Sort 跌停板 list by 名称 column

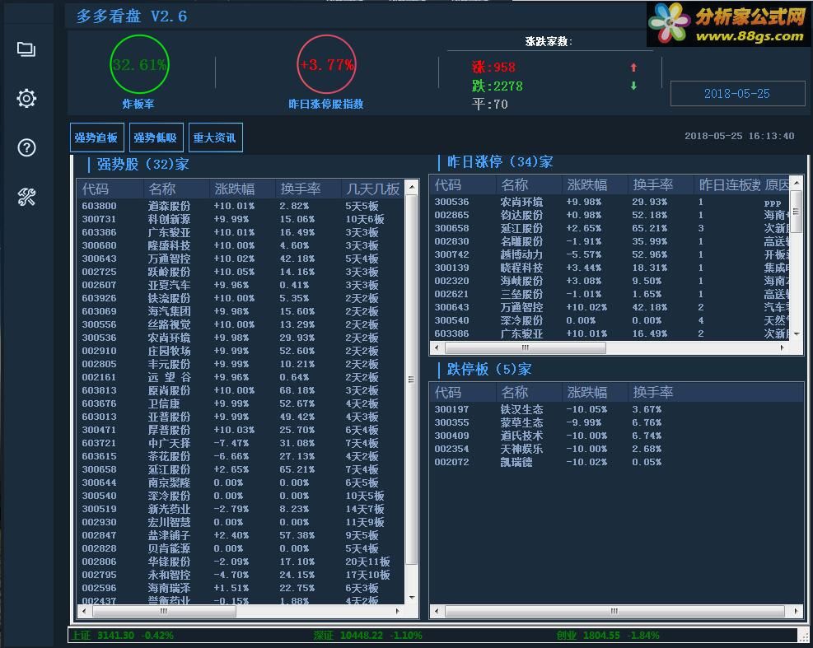[528, 392]
